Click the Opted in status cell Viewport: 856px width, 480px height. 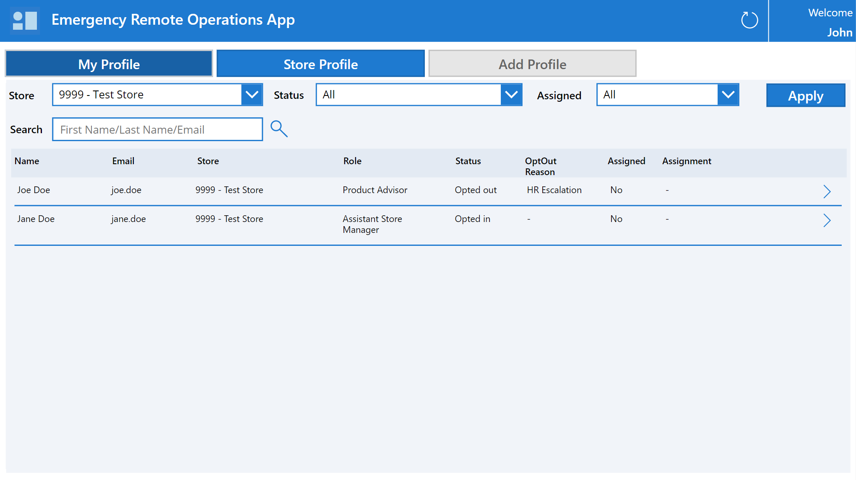pos(472,219)
